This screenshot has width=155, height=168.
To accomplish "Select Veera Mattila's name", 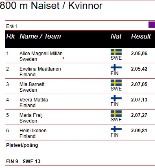I will (x=34, y=100).
